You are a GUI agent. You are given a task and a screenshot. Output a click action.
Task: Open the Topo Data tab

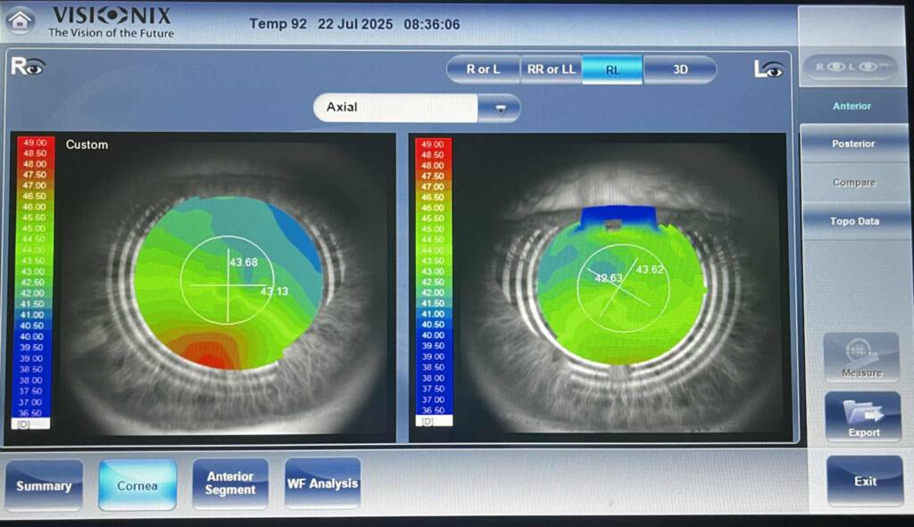click(x=853, y=221)
